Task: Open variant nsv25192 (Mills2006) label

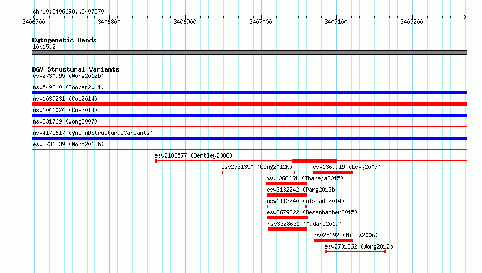Action: point(346,235)
